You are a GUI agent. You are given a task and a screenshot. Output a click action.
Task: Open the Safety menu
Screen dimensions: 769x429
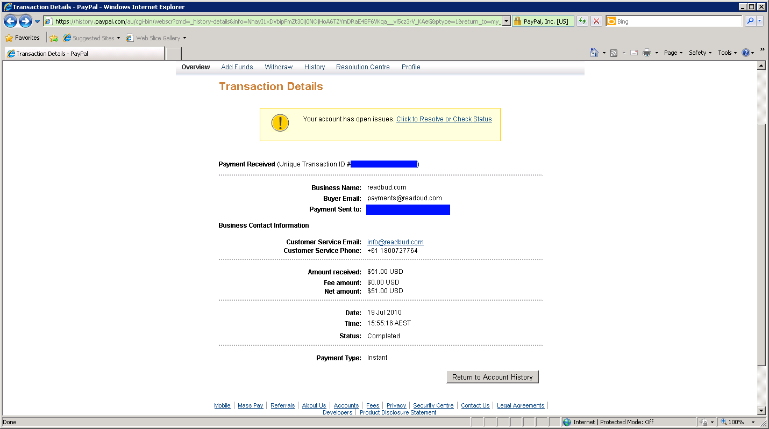(x=700, y=53)
